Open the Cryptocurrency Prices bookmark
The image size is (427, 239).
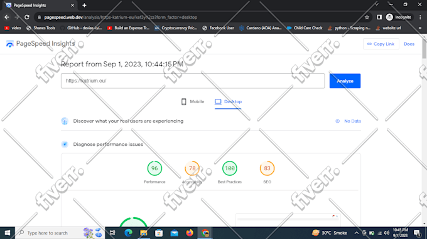176,28
